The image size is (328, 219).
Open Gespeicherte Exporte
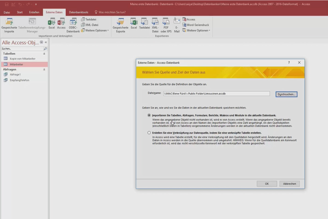click(x=121, y=25)
